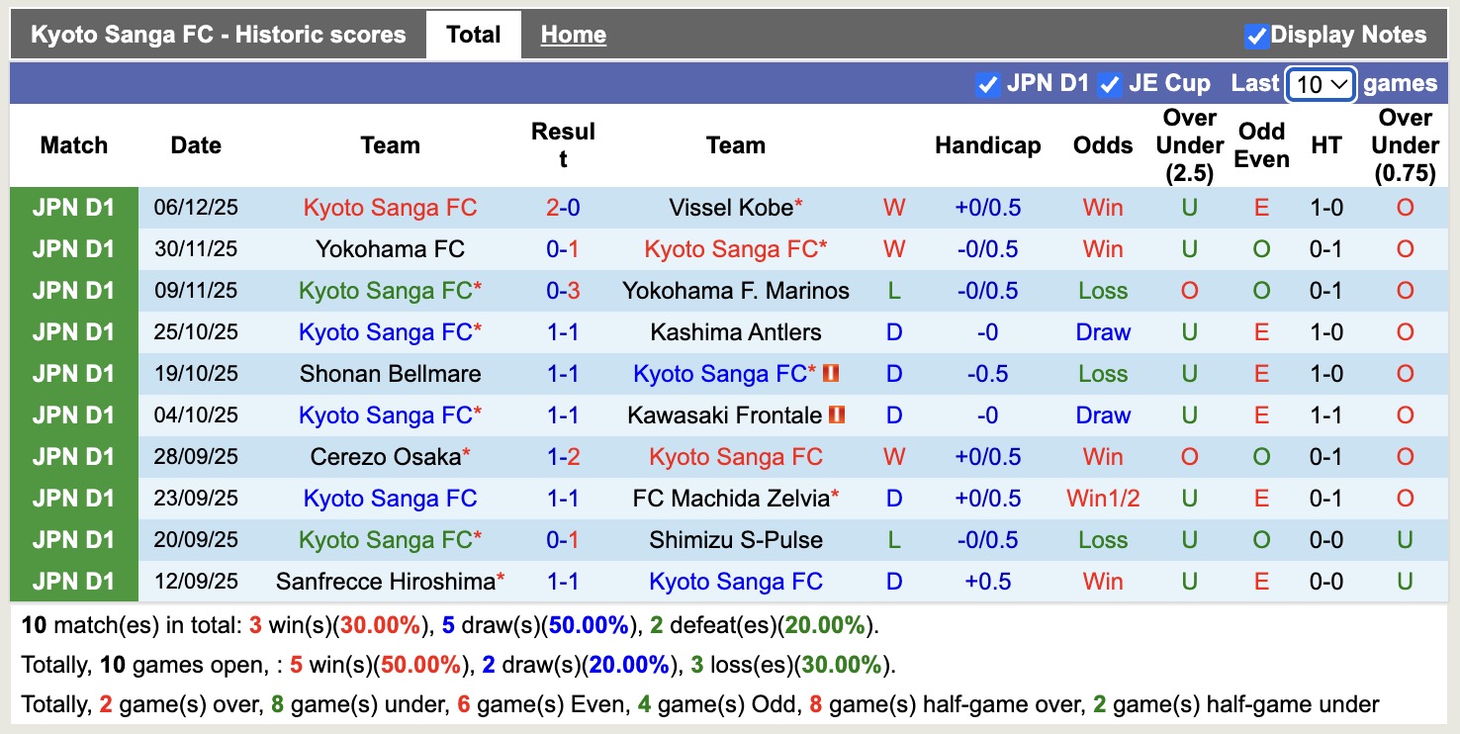
Task: Disable the JE Cup filter checkbox
Action: pos(1109,83)
